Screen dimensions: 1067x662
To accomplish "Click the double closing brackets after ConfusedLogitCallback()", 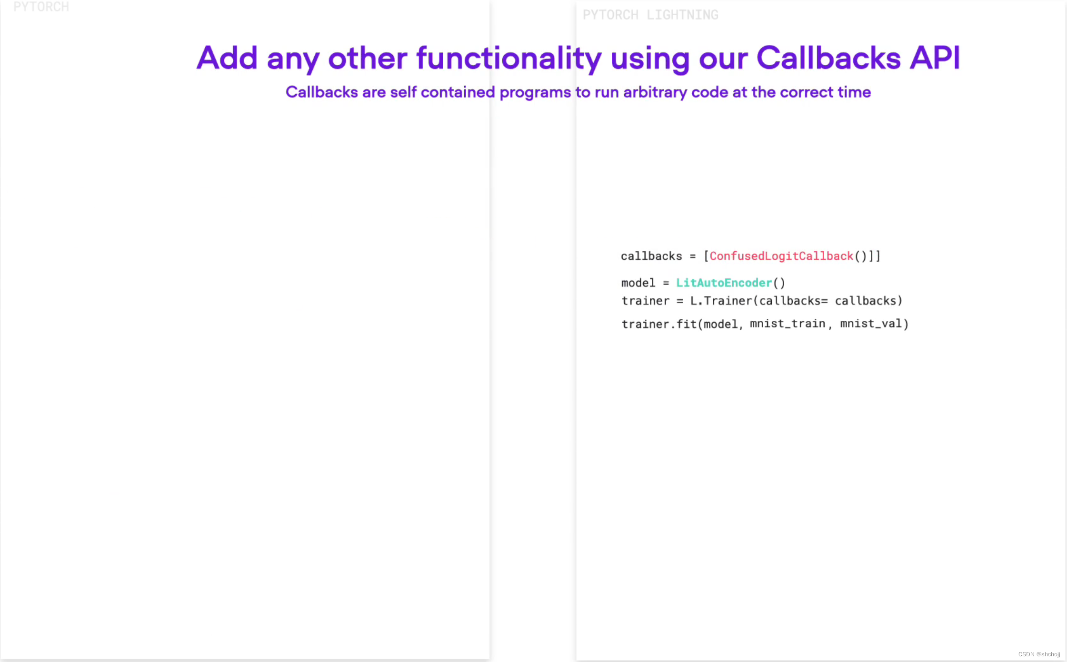I will (x=875, y=256).
